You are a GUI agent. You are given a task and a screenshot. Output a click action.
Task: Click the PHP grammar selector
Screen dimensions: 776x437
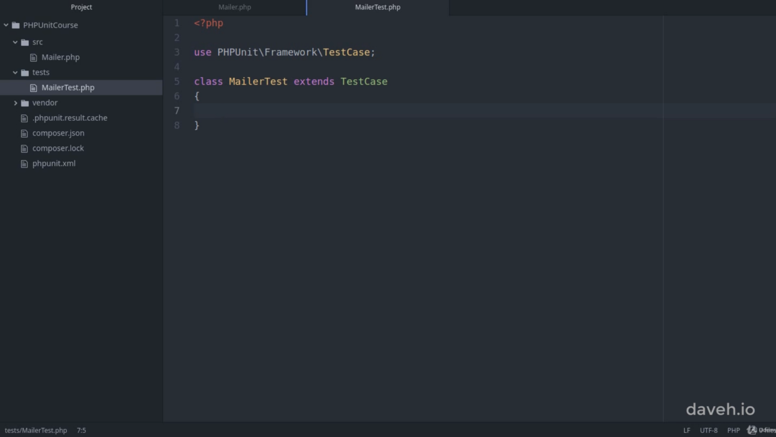pyautogui.click(x=733, y=430)
